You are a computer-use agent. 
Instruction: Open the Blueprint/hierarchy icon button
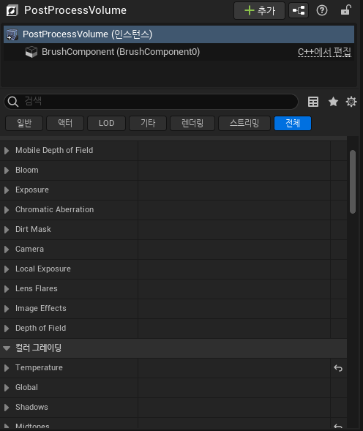click(299, 11)
